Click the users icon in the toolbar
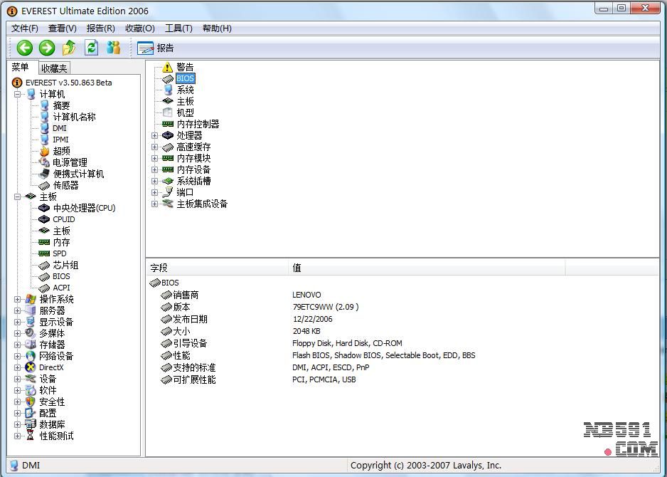Viewport: 667px width, 477px height. [113, 48]
